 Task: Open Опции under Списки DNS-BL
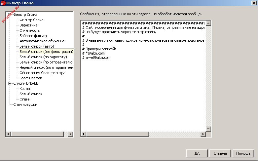pyautogui.click(x=25, y=99)
